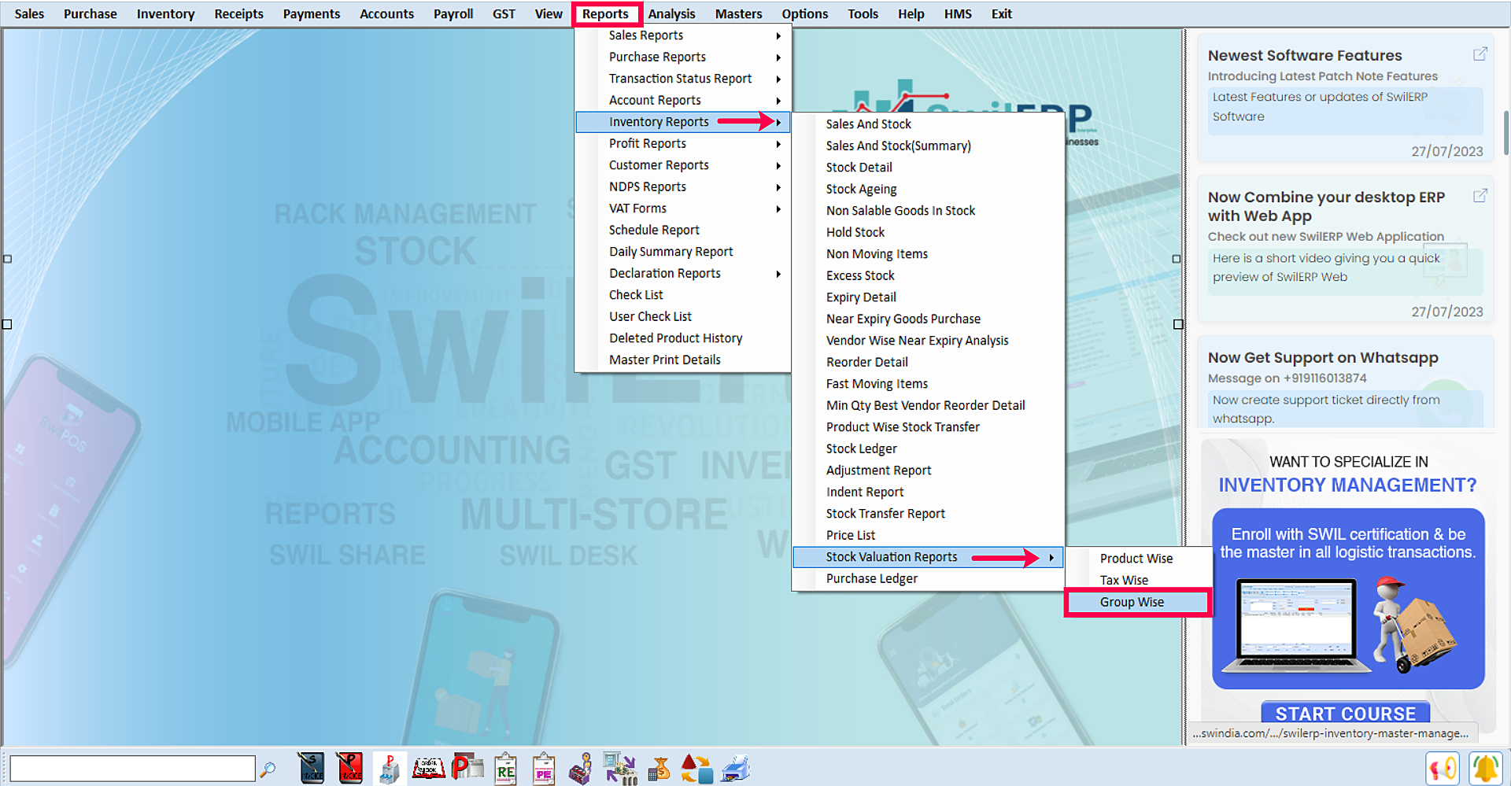Open the HMS menu
This screenshot has width=1511, height=786.
[958, 14]
